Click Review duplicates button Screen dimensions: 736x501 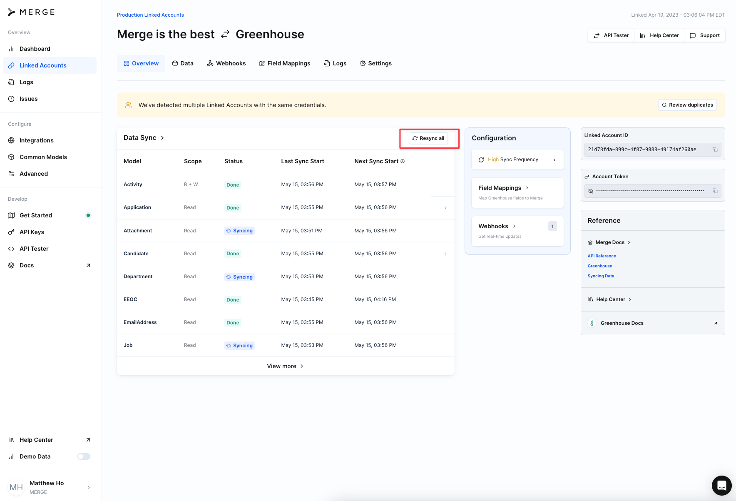pos(687,105)
